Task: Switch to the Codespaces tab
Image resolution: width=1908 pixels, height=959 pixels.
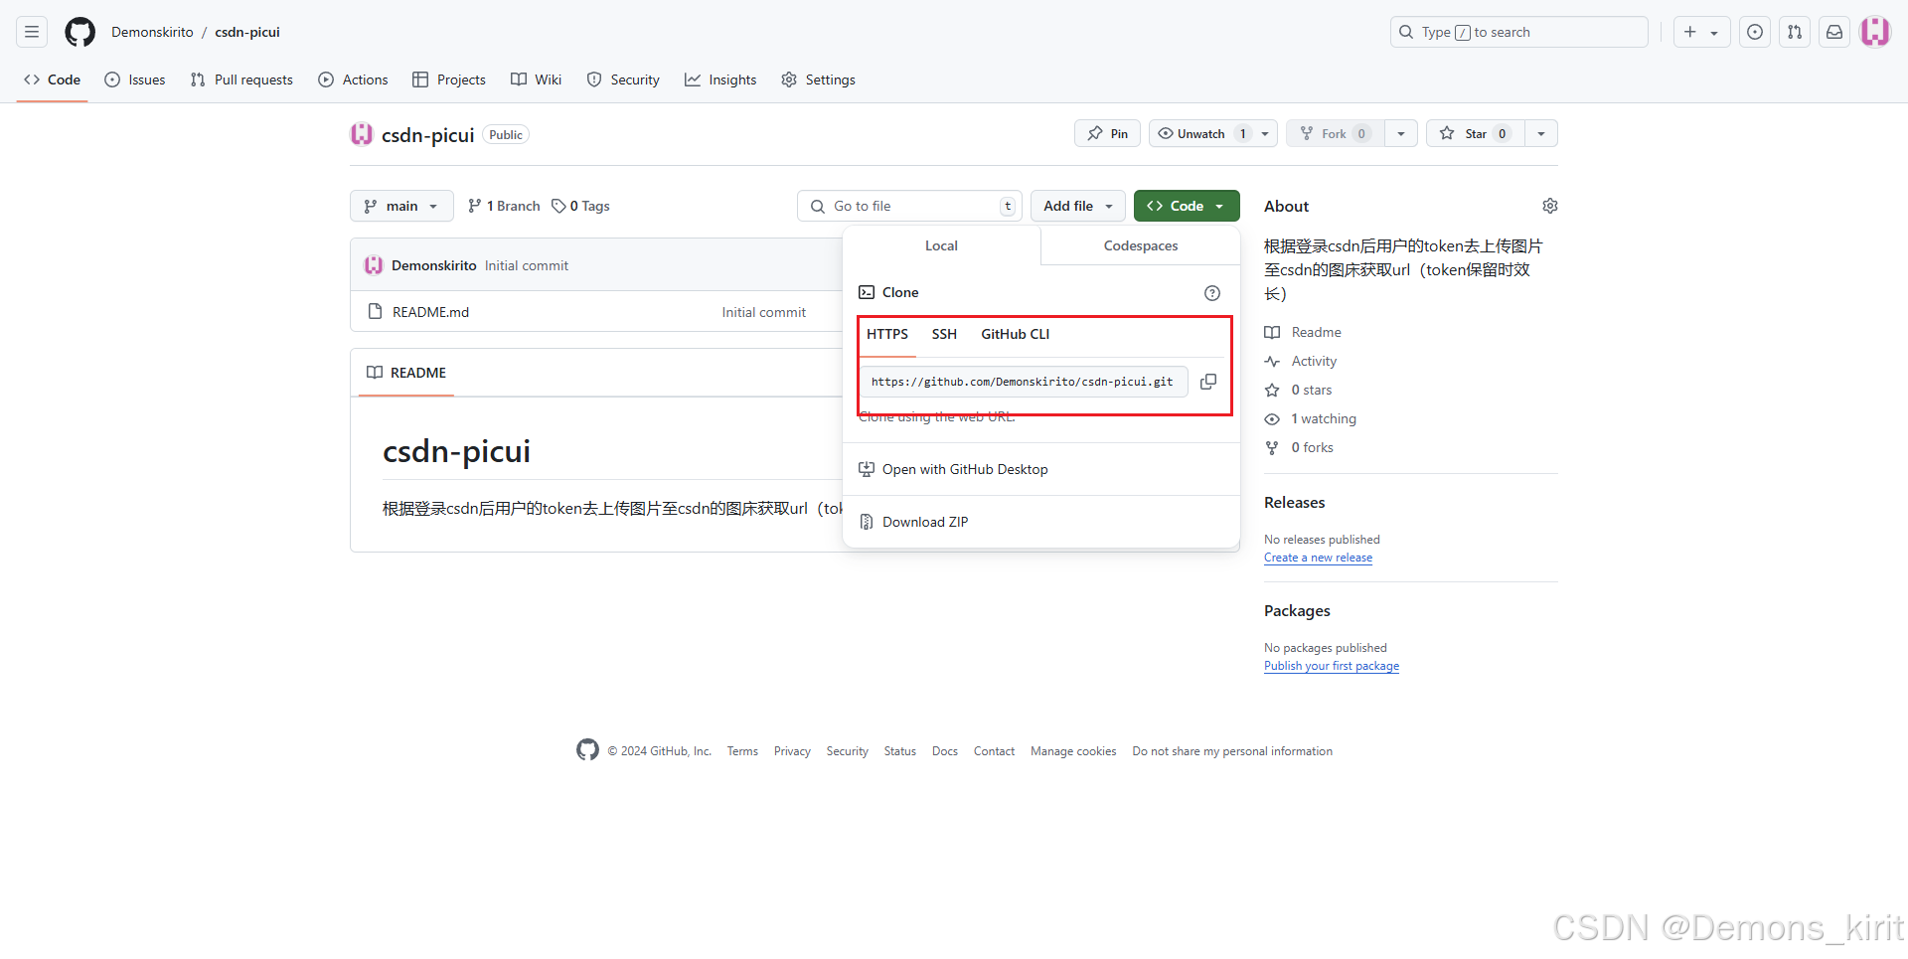Action: [1141, 245]
